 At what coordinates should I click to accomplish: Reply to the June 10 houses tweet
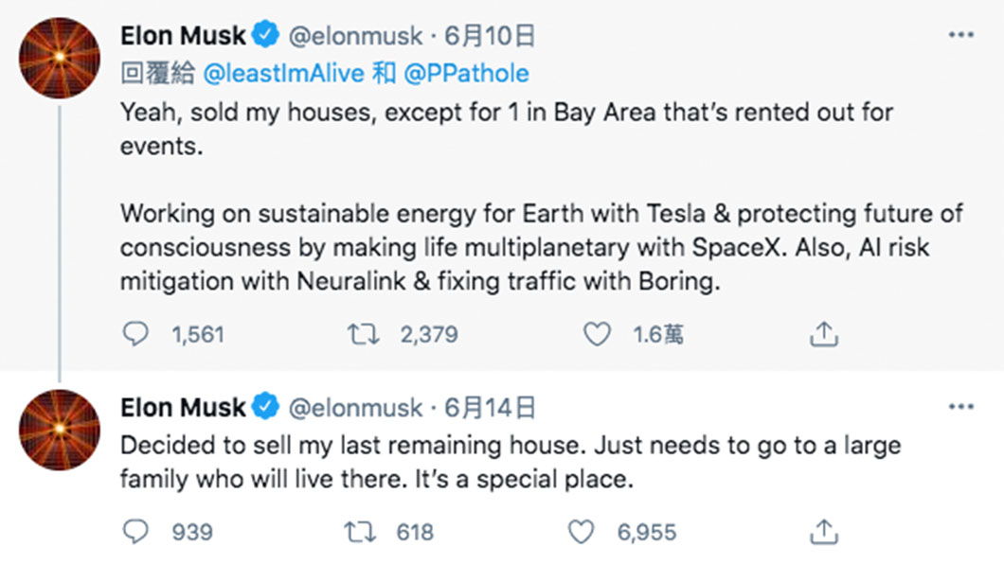pyautogui.click(x=135, y=334)
